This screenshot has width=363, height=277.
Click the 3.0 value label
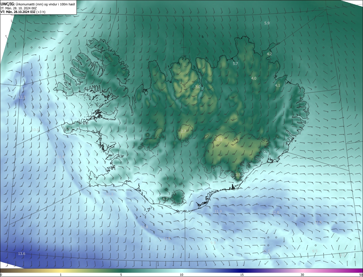click(198, 87)
